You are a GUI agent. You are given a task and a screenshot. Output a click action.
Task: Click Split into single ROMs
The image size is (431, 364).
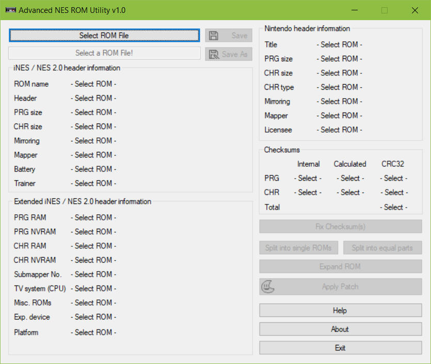pyautogui.click(x=298, y=248)
